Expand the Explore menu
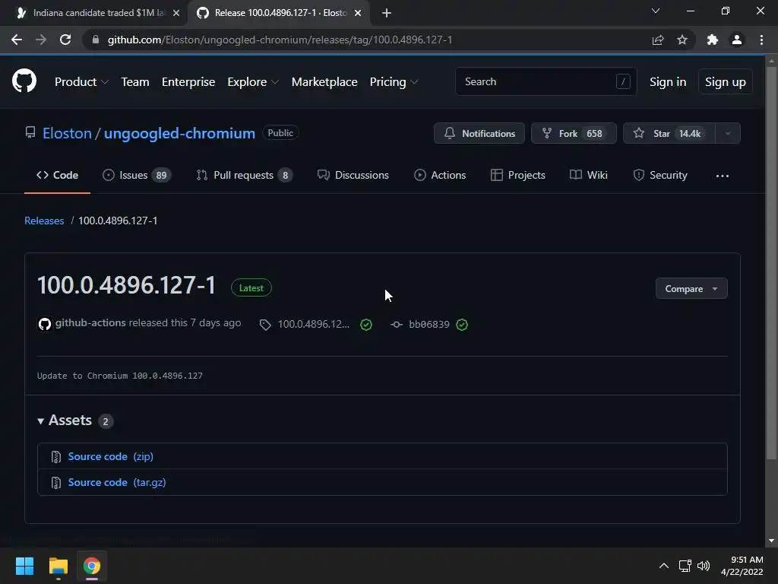Viewport: 778px width, 584px height. [253, 82]
